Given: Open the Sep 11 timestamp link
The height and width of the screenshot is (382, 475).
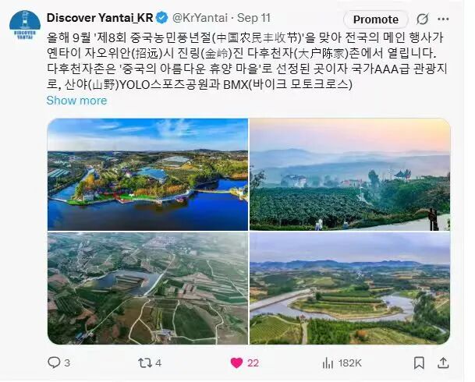Looking at the screenshot, I should tap(253, 18).
